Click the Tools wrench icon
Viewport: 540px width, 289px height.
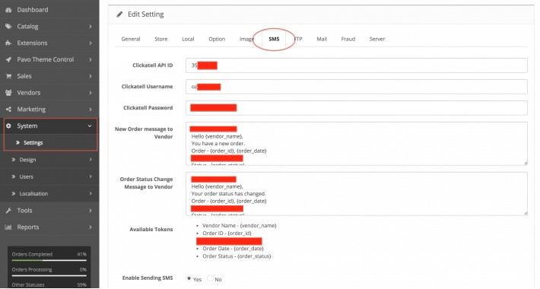(x=8, y=211)
